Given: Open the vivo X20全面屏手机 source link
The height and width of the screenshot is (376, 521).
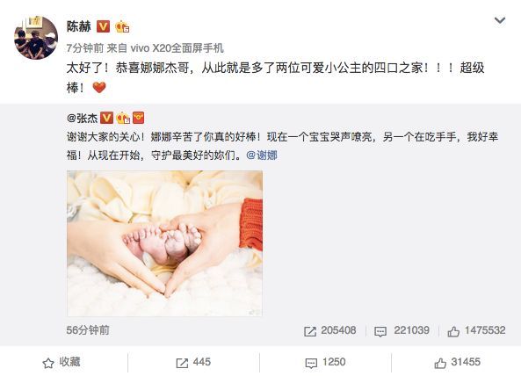Looking at the screenshot, I should [177, 48].
